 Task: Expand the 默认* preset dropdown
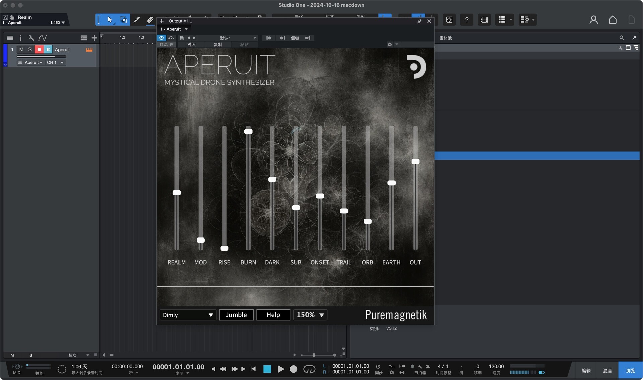coord(255,38)
